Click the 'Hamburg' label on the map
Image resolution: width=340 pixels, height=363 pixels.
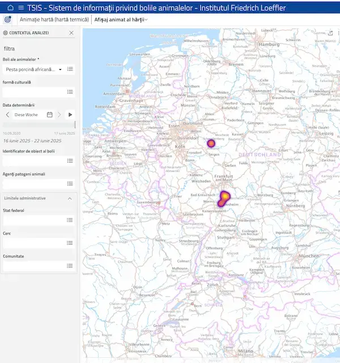pos(269,44)
